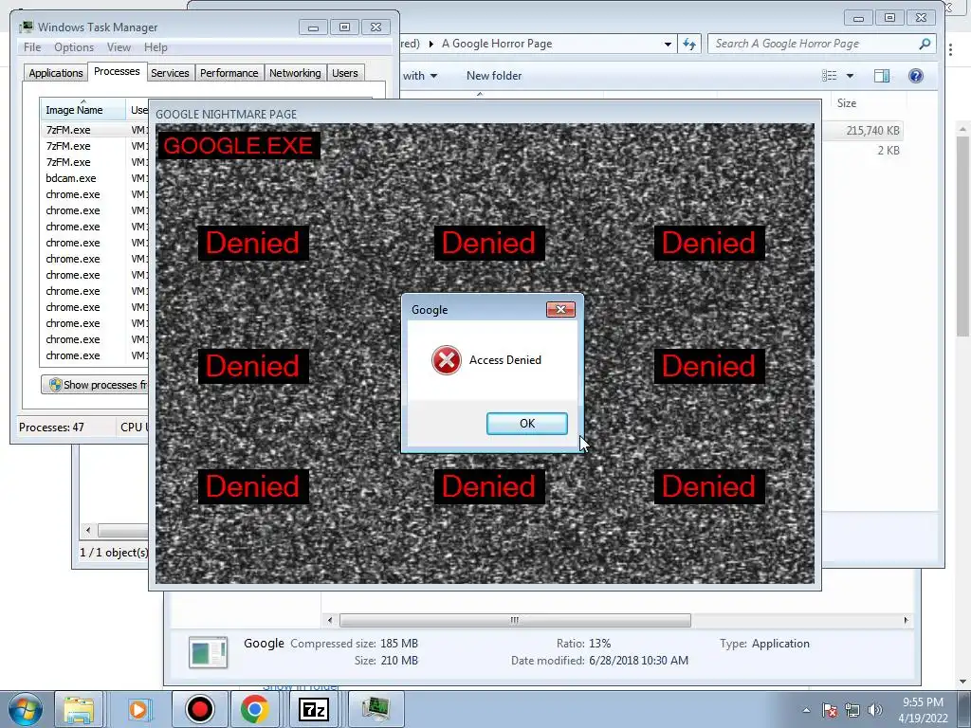
Task: Click the Explorer refresh button
Action: [x=689, y=44]
